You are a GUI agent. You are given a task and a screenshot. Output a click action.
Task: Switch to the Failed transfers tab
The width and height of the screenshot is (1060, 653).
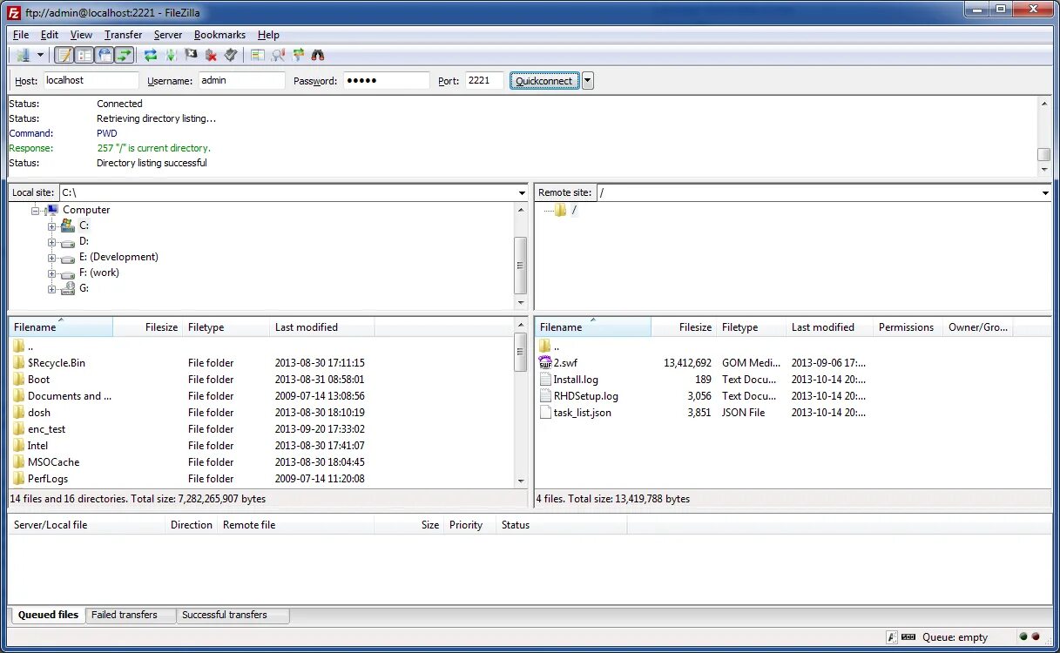130,615
